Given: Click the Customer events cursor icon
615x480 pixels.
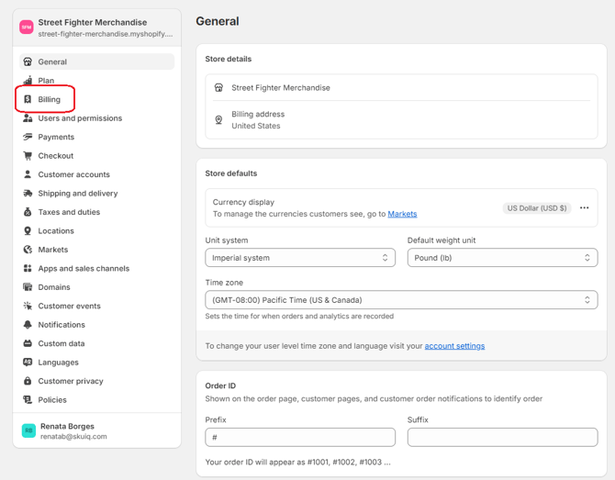Looking at the screenshot, I should pyautogui.click(x=28, y=306).
